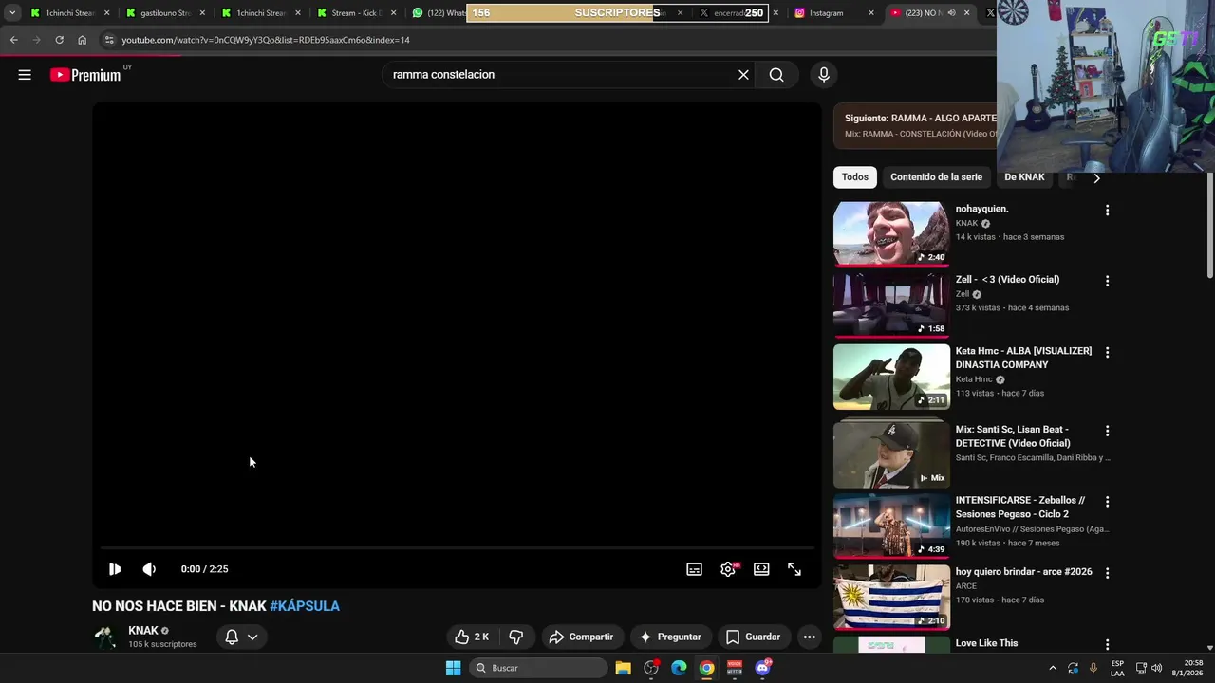Go to YouTube Premium home logo

pyautogui.click(x=86, y=75)
